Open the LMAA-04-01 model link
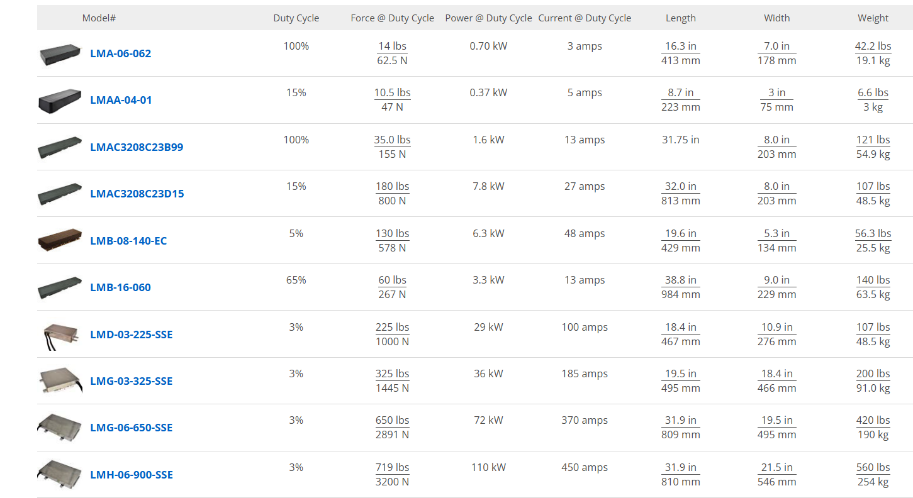Image resolution: width=913 pixels, height=498 pixels. [x=121, y=100]
